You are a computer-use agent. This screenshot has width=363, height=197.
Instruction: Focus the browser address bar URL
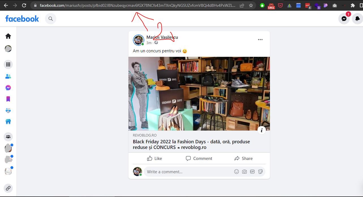(137, 5)
